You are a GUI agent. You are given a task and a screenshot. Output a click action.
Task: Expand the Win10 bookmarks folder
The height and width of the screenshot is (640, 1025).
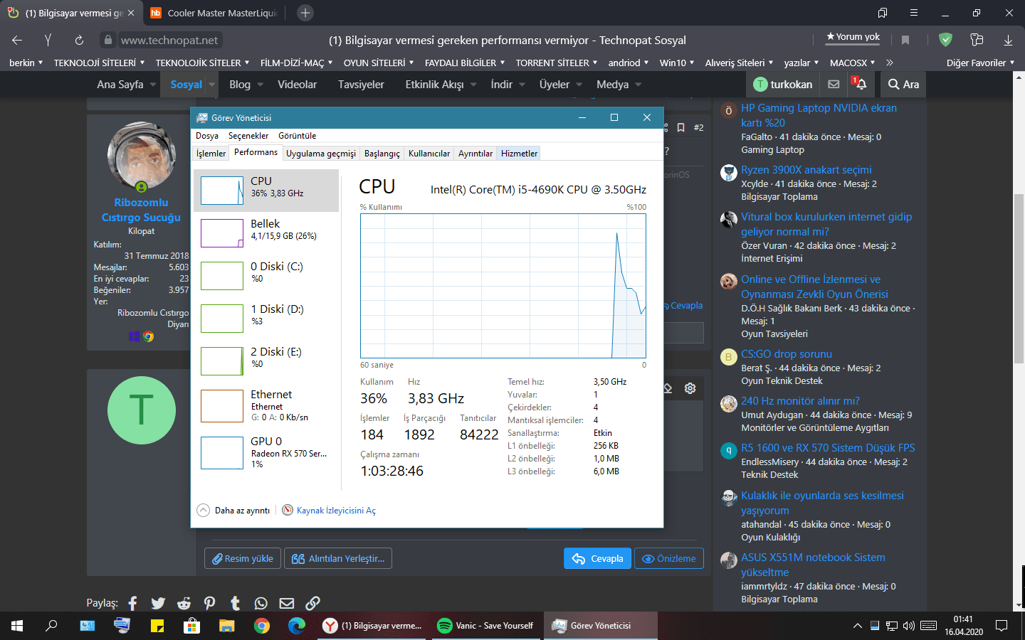677,63
